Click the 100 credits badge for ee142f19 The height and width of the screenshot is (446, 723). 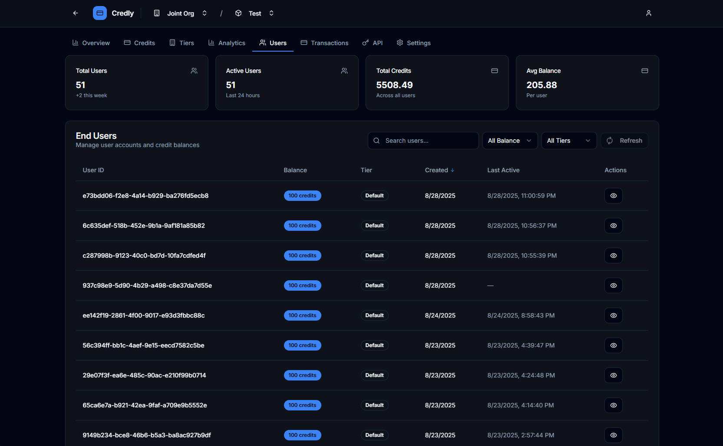tap(302, 315)
